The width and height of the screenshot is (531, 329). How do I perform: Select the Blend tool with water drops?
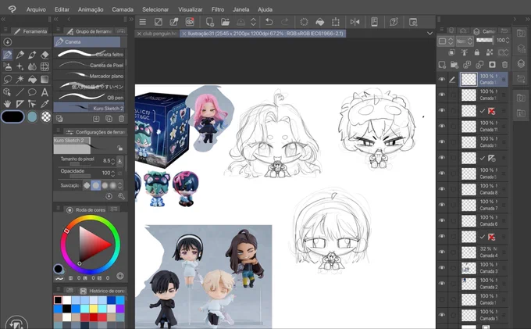click(x=32, y=66)
